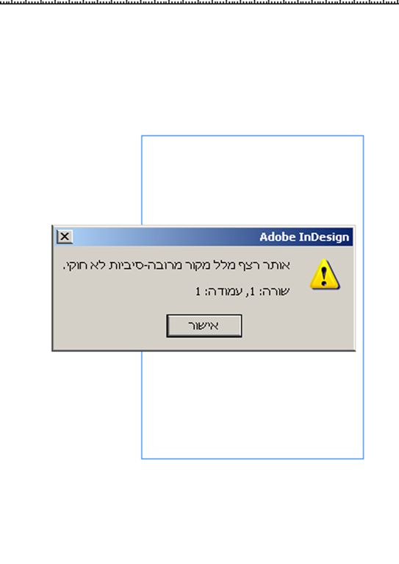
Task: Click the Adobe InDesign dialog title bar
Action: click(x=204, y=236)
